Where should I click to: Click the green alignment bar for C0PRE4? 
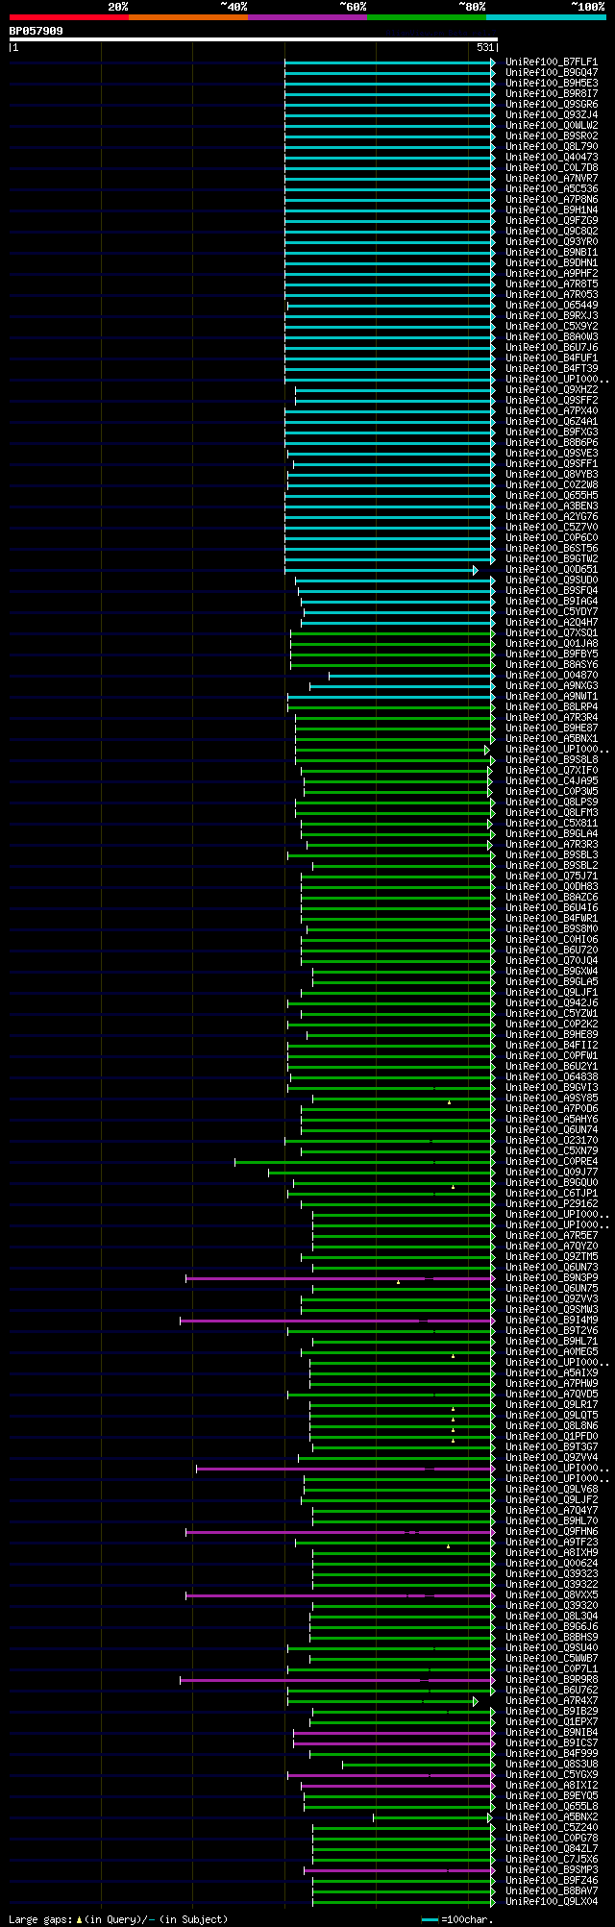point(365,1162)
